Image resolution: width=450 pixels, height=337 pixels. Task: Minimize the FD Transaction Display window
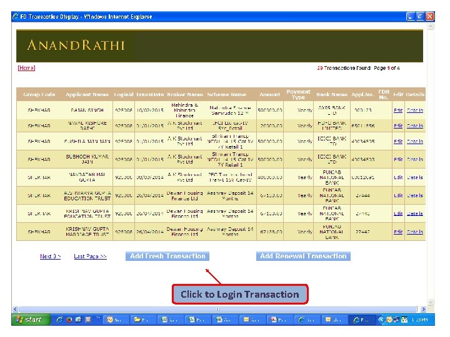[x=411, y=16]
